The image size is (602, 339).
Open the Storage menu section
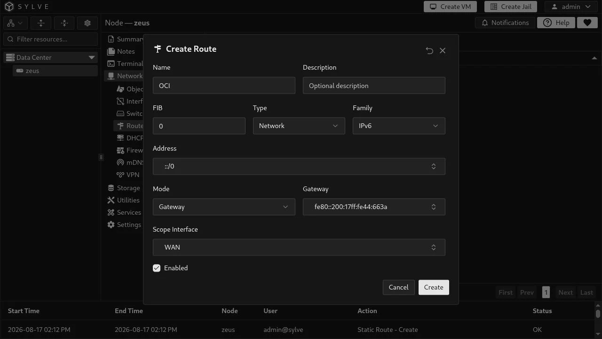pos(125,188)
